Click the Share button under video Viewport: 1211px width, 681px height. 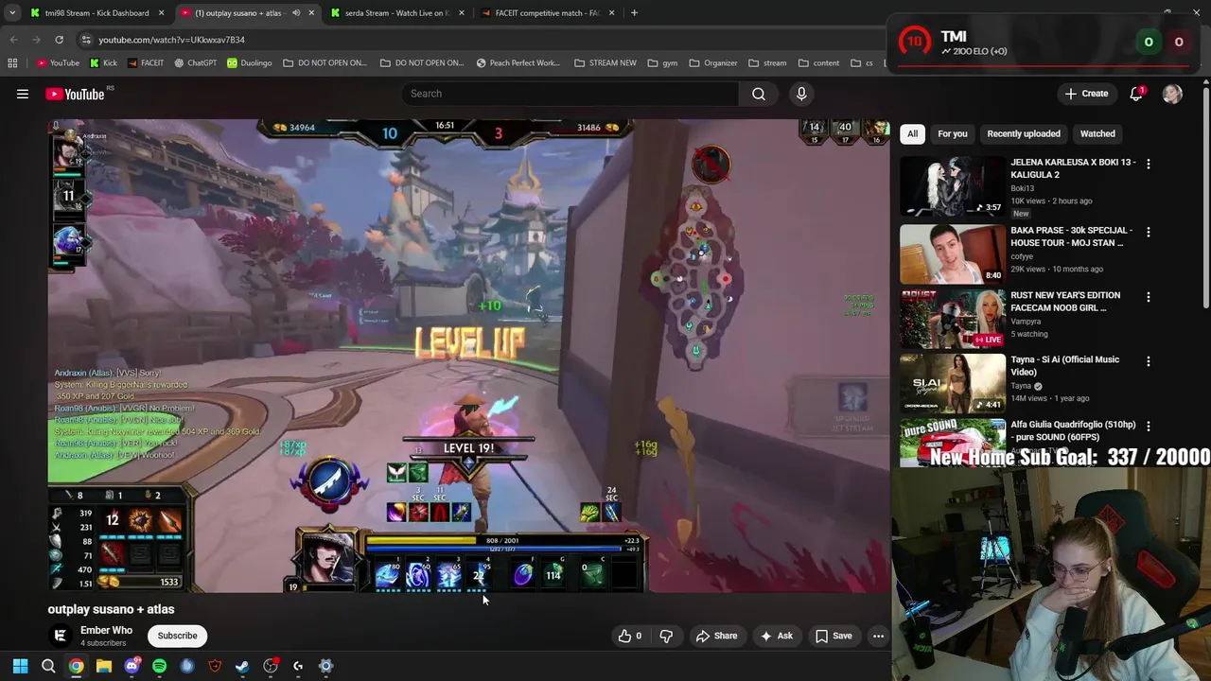(x=716, y=636)
